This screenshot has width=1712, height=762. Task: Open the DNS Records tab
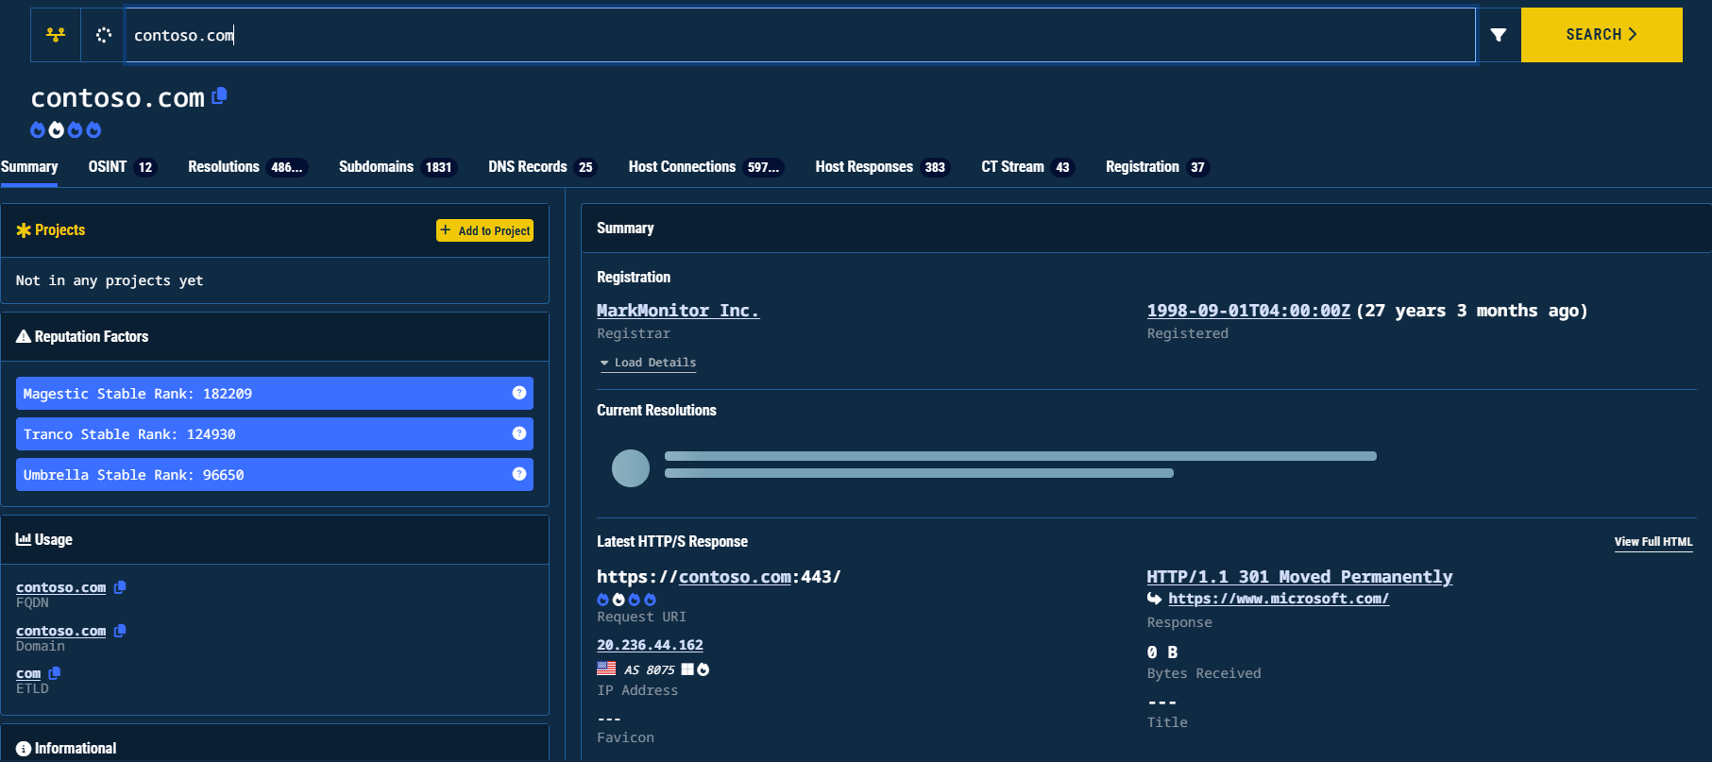(x=543, y=167)
